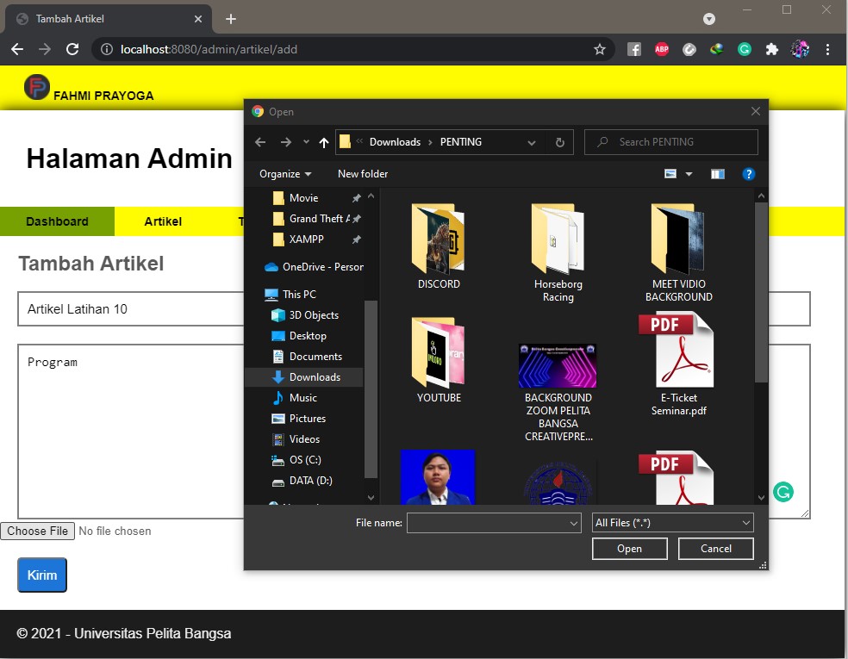848x659 pixels.
Task: Click the bookmark star in address bar
Action: point(599,49)
